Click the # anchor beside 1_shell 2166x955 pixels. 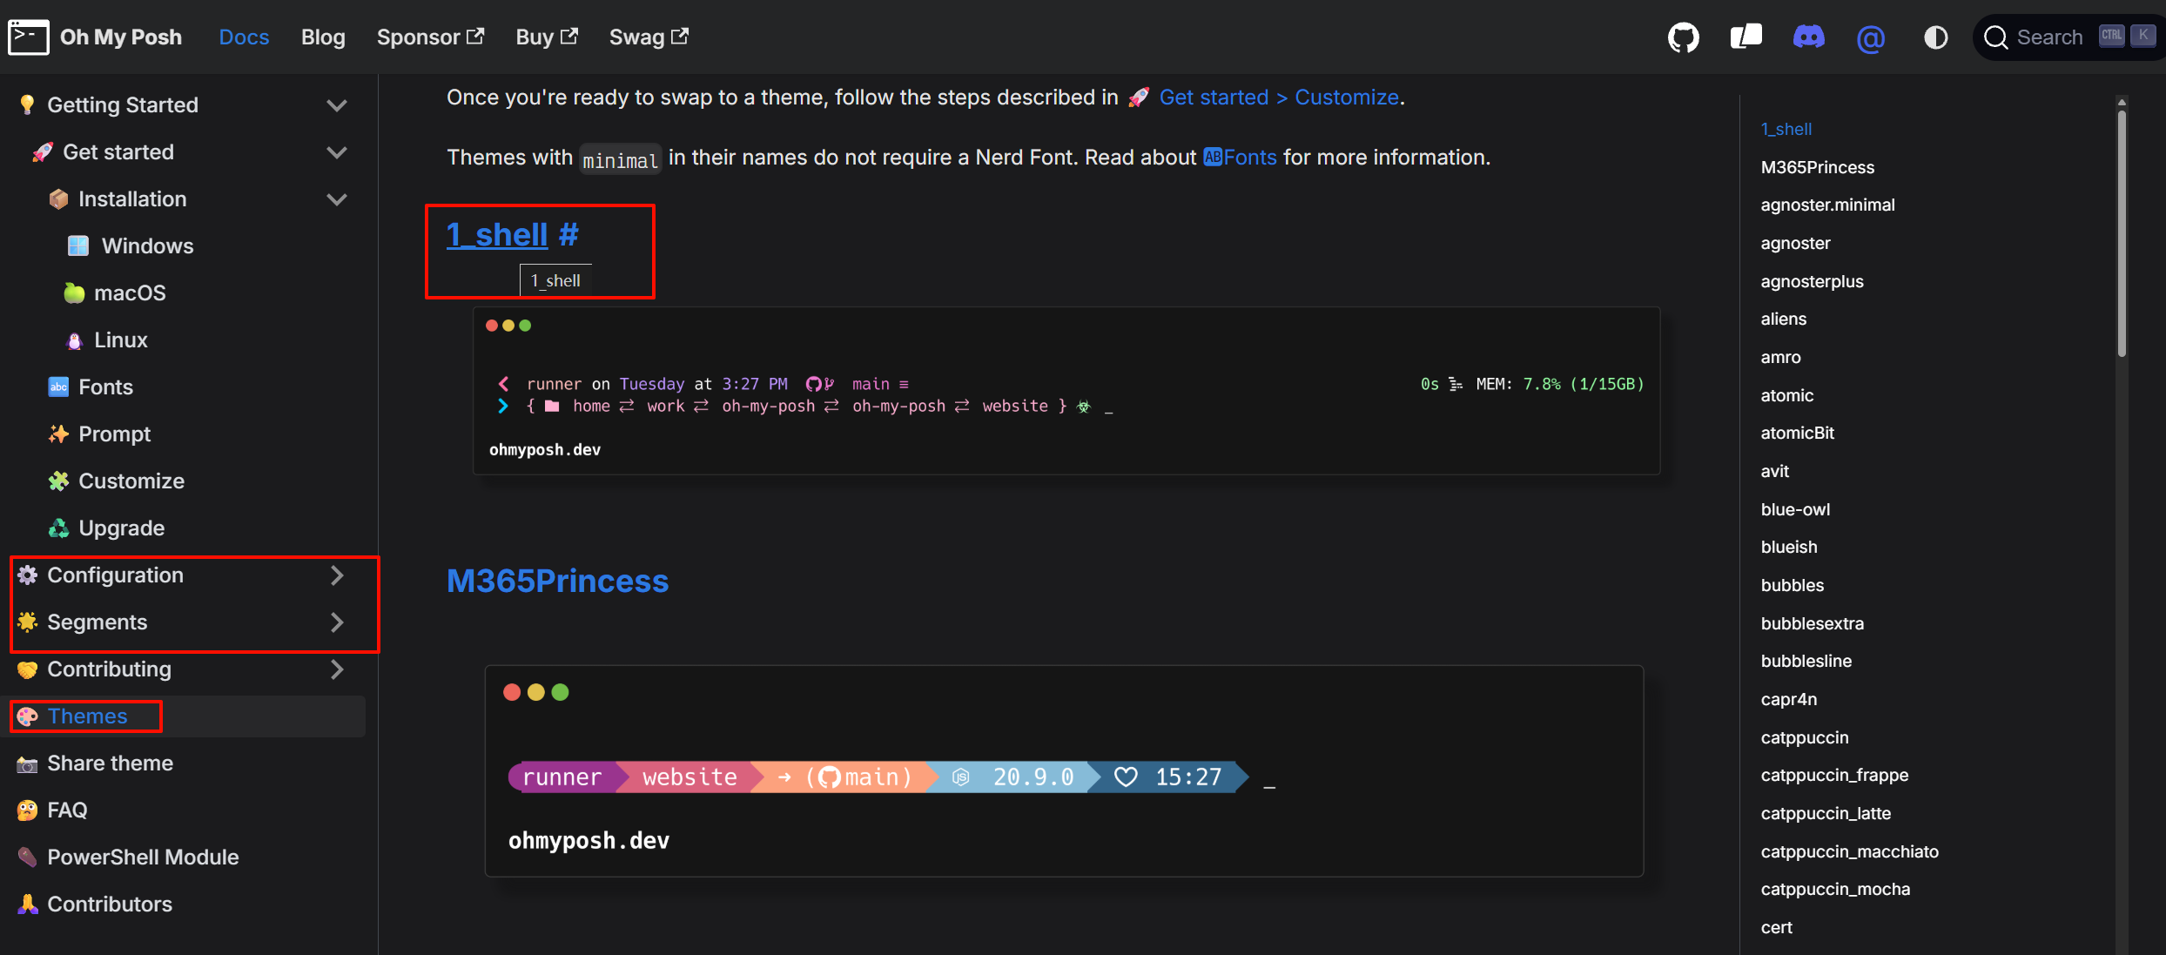coord(568,234)
